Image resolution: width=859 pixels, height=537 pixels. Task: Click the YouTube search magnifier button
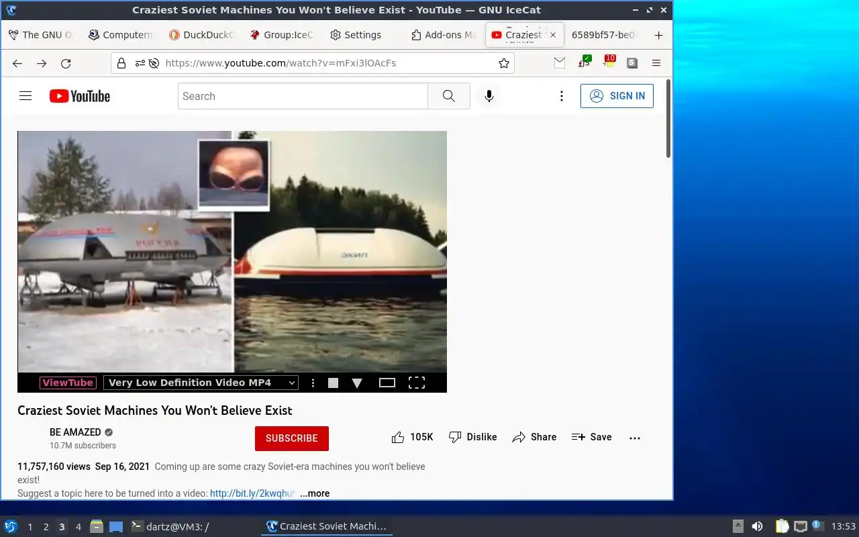tap(449, 96)
